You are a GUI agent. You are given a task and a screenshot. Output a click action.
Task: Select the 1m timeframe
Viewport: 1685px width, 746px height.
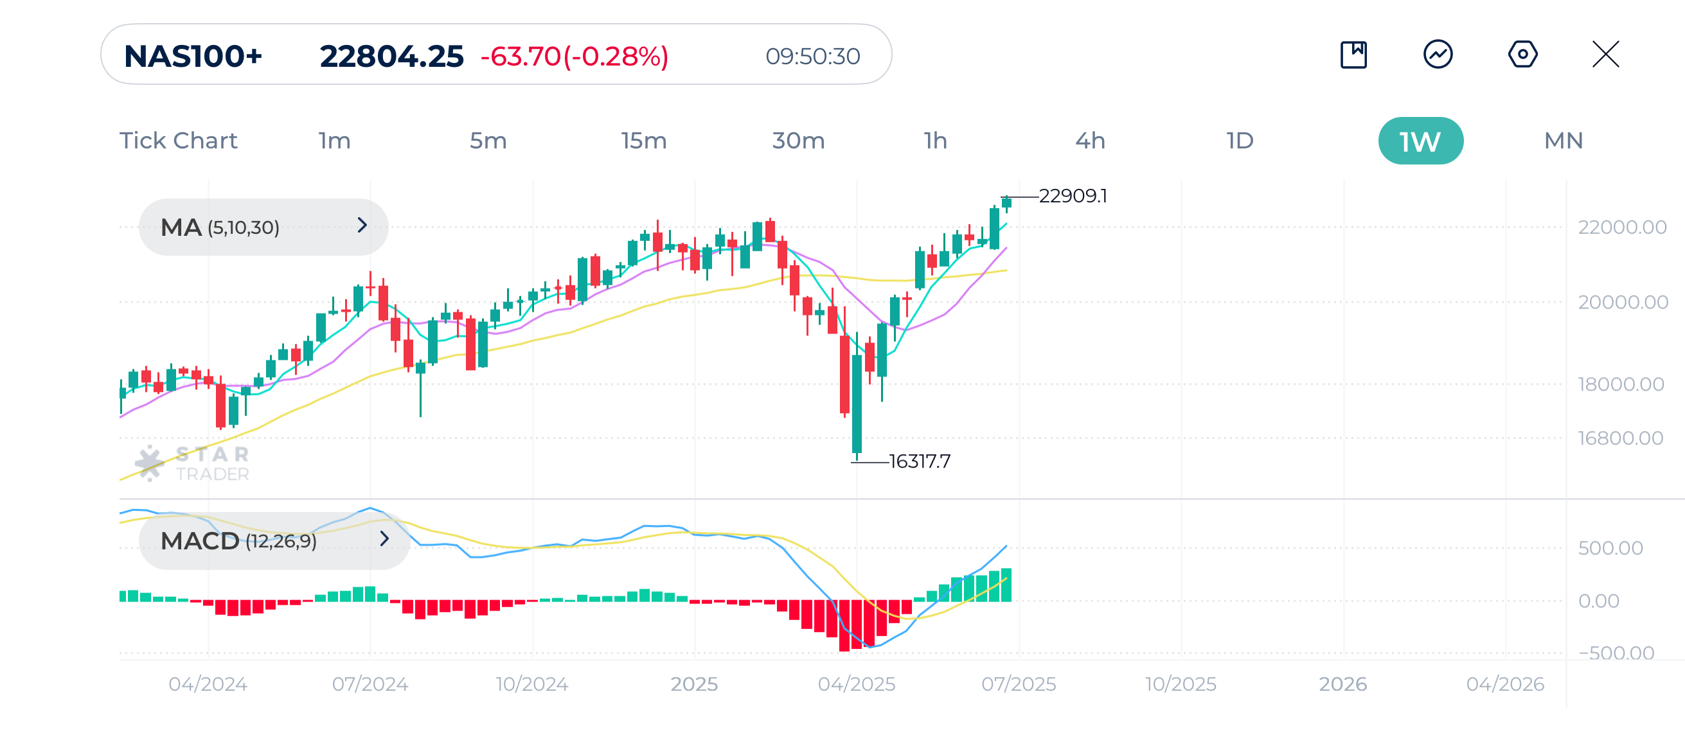point(334,140)
